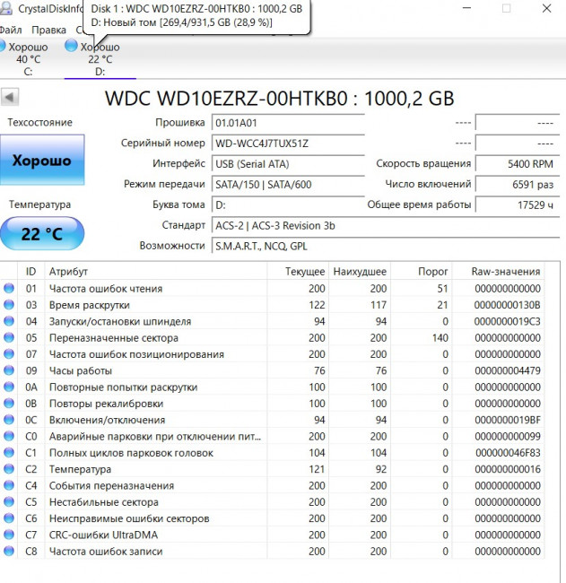Click status icon for attribute C1 head parking

click(x=9, y=452)
